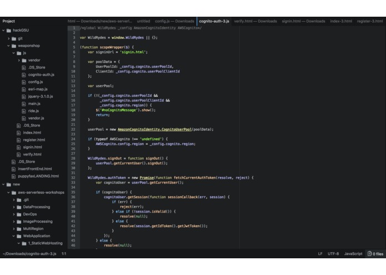Click the vendor folder icon
This screenshot has height=275, width=386.
pyautogui.click(x=24, y=60)
